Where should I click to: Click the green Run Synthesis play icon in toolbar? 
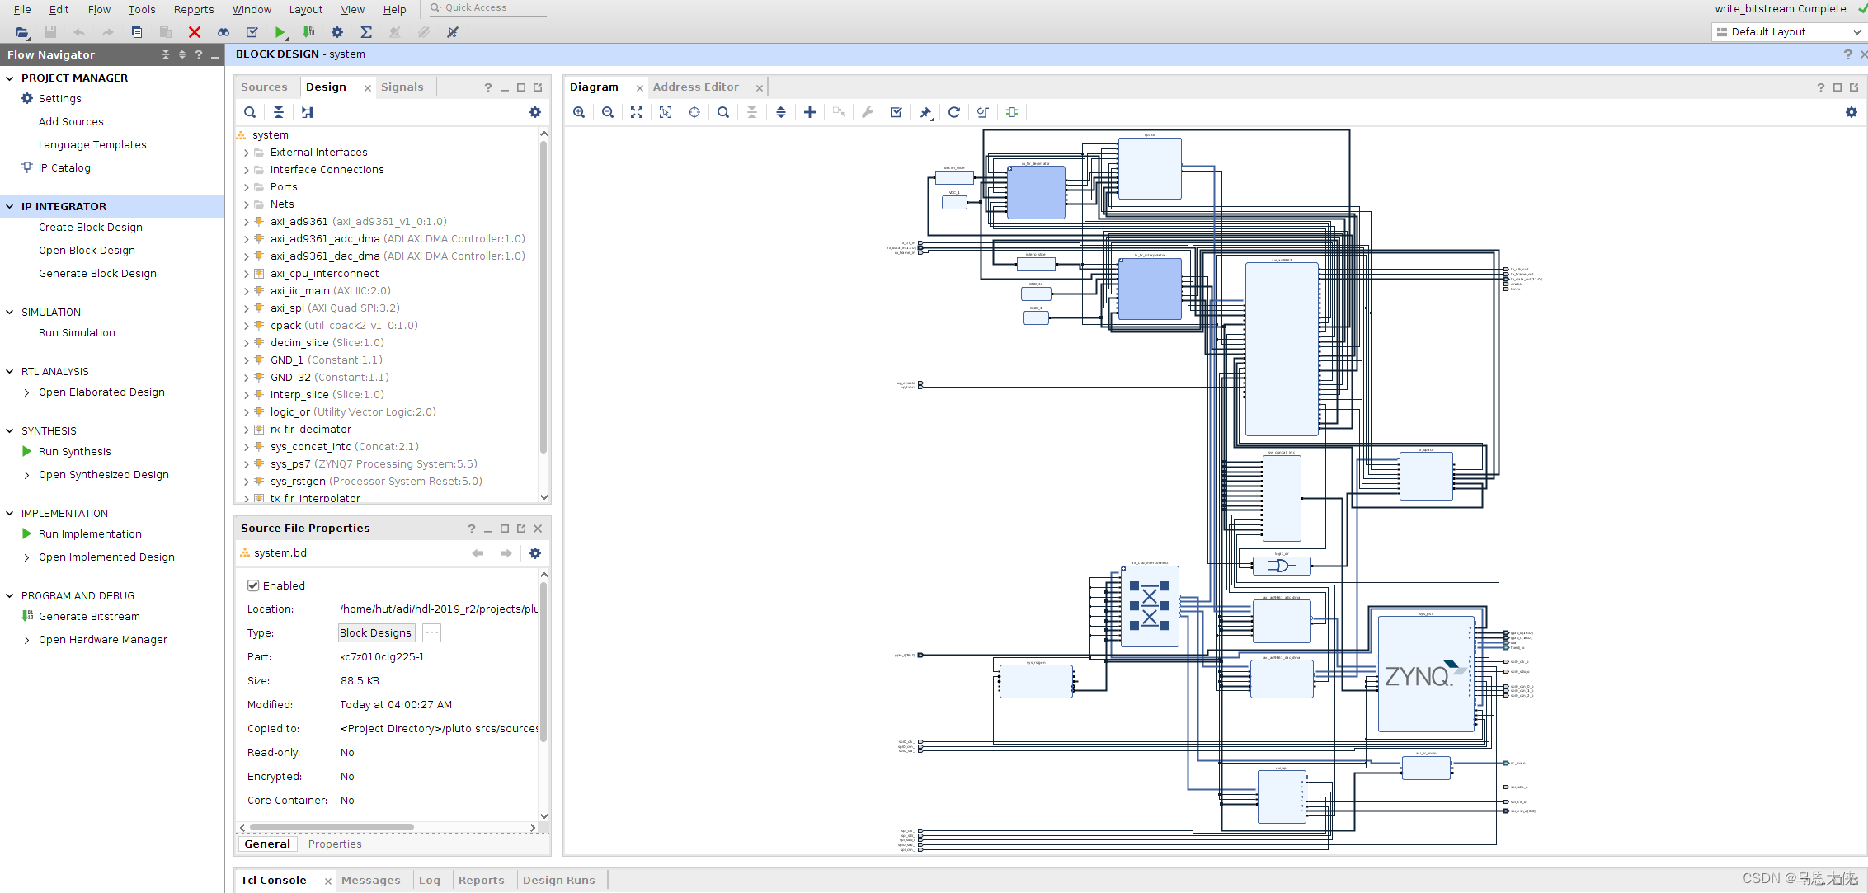[x=280, y=32]
